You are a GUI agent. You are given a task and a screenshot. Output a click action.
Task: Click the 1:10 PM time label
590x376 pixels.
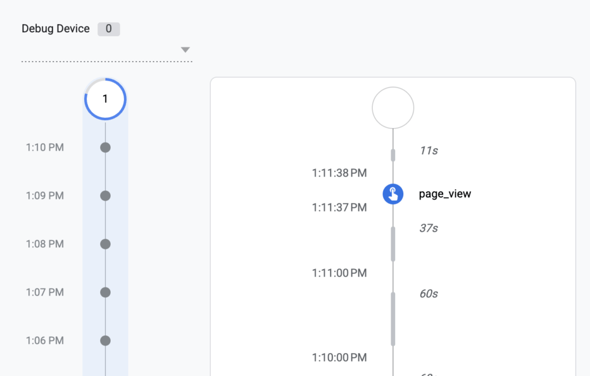[45, 147]
